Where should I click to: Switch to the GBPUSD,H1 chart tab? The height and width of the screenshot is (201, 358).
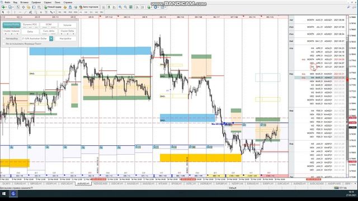[35, 184]
